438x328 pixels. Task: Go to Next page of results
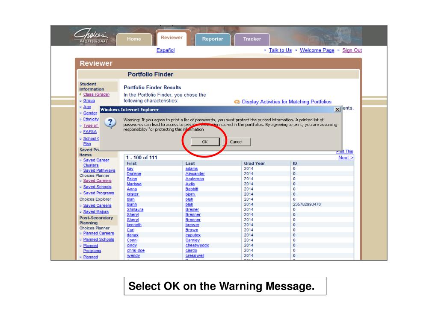pos(346,158)
